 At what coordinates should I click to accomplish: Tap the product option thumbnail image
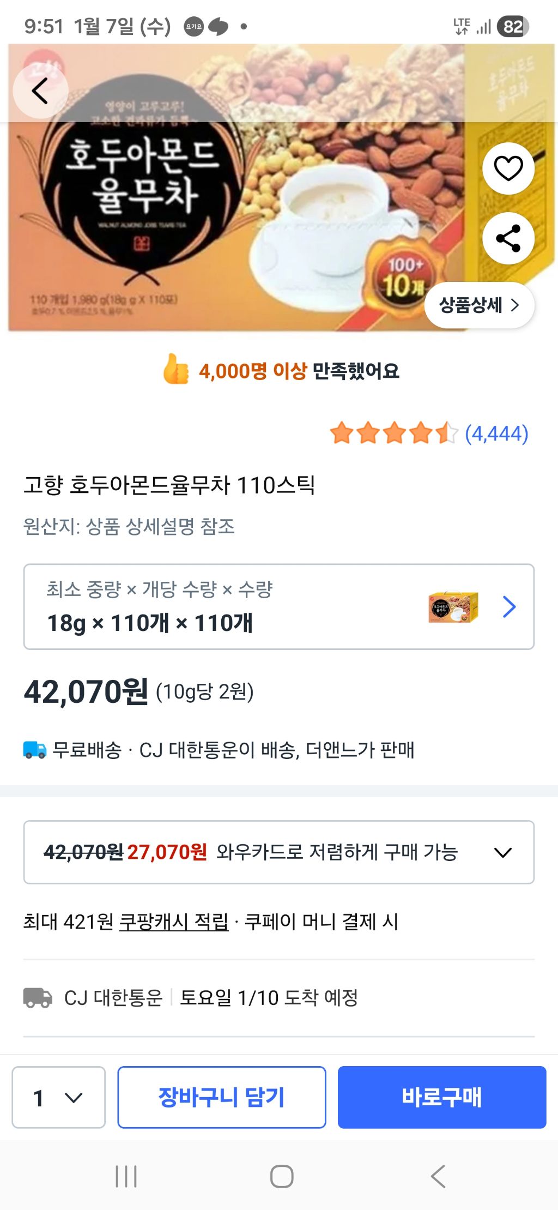(x=453, y=607)
